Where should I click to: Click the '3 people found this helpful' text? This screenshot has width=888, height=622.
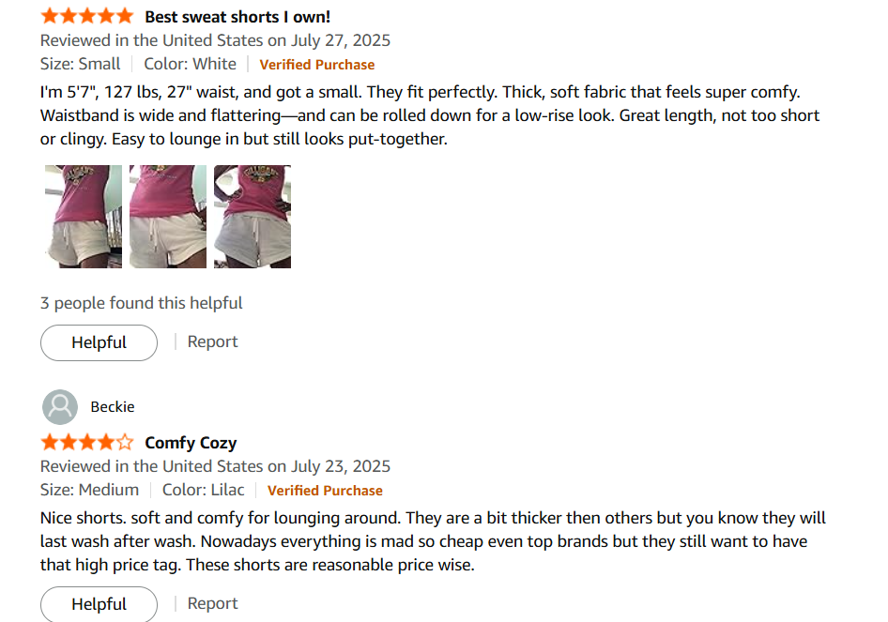pos(141,303)
